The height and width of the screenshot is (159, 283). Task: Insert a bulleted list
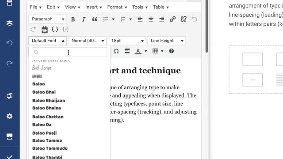click(x=106, y=19)
